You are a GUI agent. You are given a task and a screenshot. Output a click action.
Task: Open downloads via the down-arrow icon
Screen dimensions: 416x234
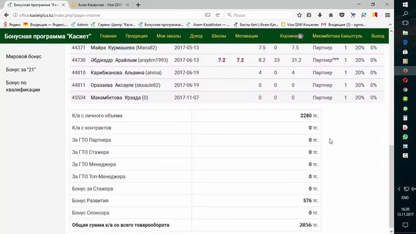pos(320,15)
